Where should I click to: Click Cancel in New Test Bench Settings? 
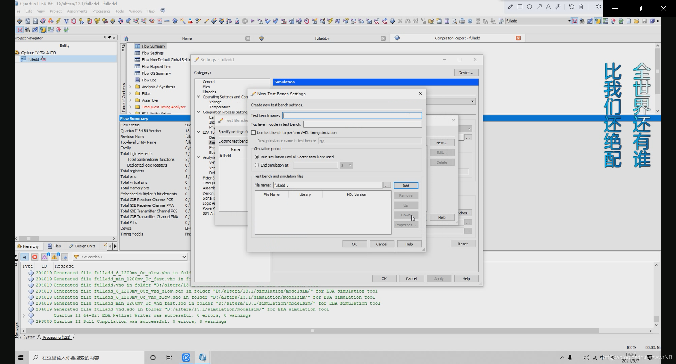[x=382, y=244]
